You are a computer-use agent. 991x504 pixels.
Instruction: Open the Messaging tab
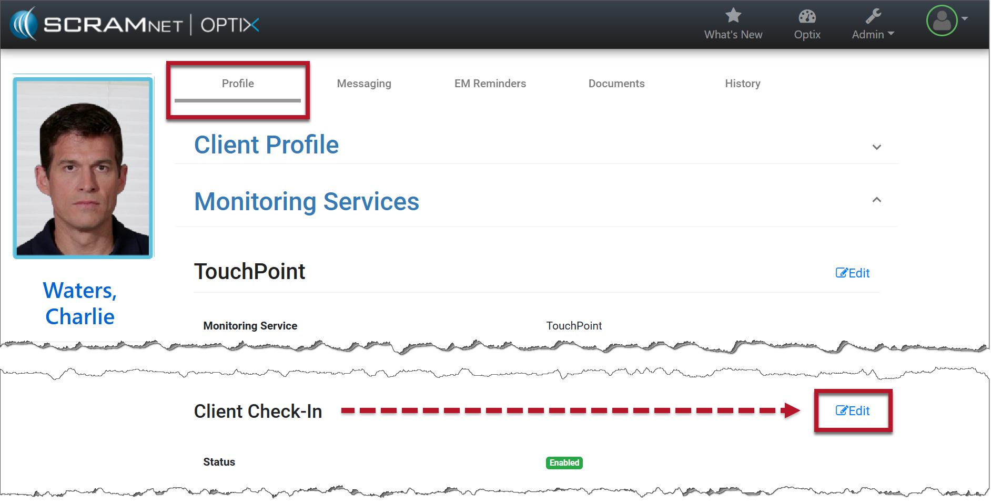point(363,84)
